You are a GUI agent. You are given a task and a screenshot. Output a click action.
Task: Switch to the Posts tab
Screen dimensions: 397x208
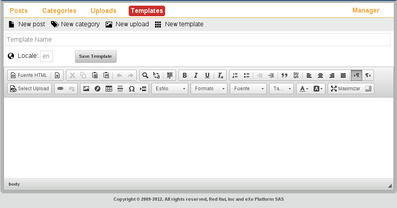(x=19, y=11)
